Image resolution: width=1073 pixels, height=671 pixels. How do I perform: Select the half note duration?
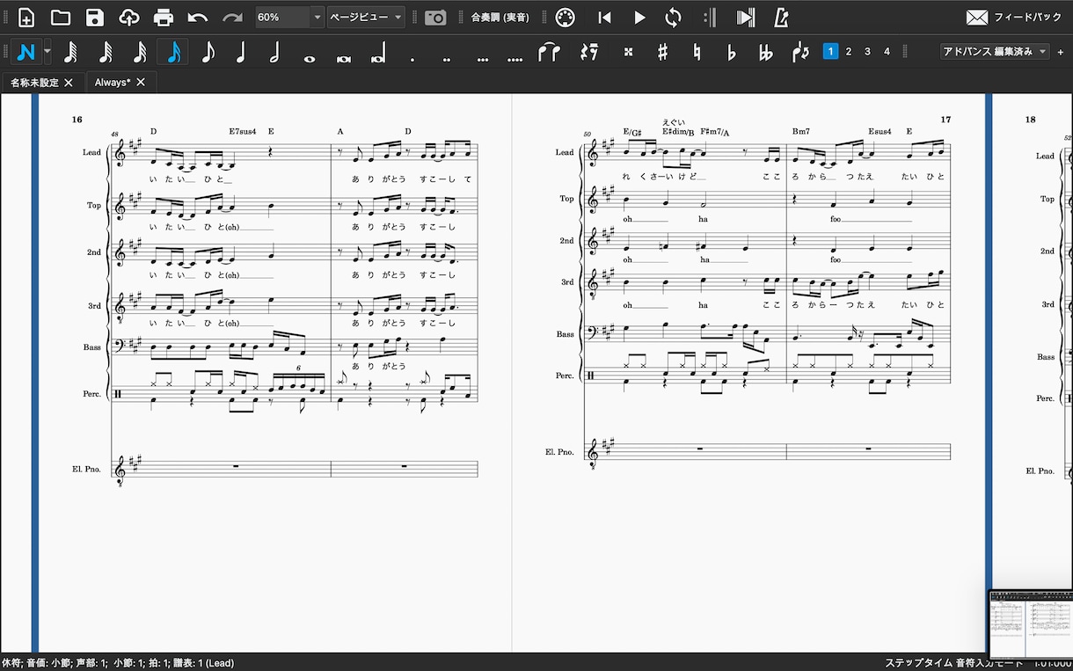[x=274, y=52]
